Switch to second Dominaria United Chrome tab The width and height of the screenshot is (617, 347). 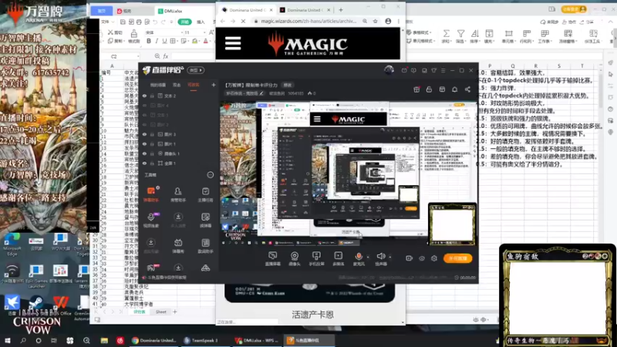(x=304, y=10)
